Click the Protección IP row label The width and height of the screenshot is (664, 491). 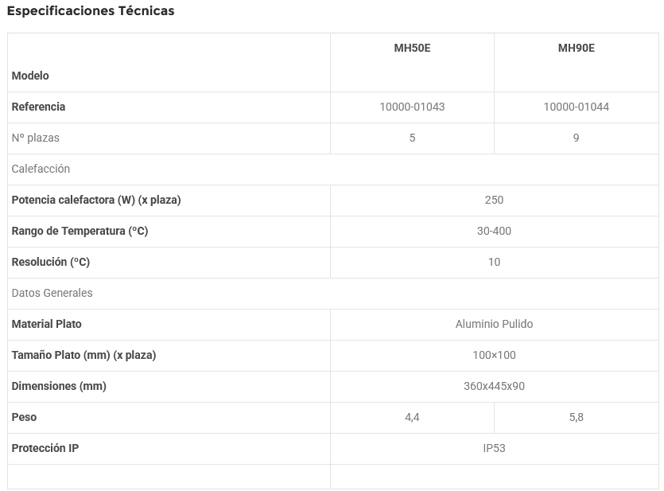tap(45, 448)
